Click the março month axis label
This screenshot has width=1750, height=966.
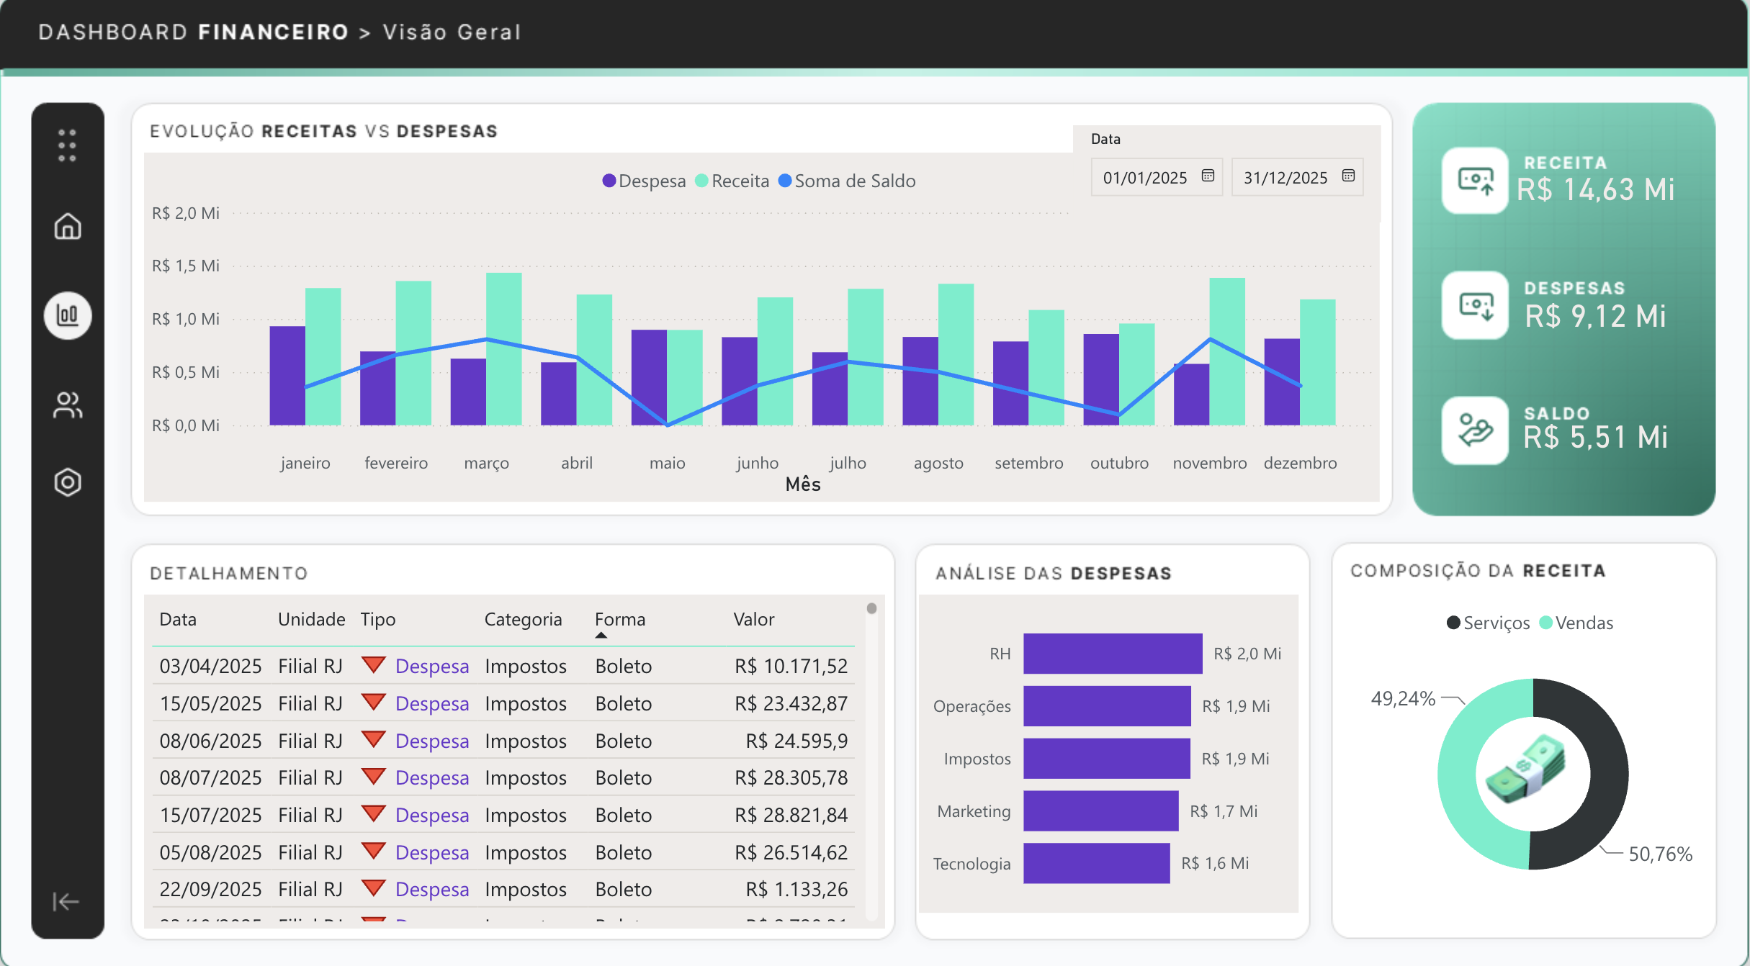[486, 463]
